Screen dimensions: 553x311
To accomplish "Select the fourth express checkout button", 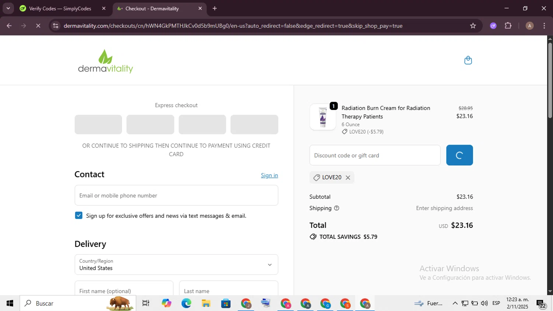I will (x=254, y=124).
